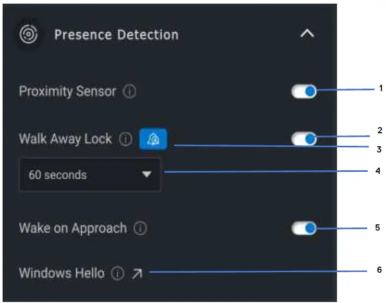Viewport: 386px width, 303px height.
Task: Click callout number 1 at right
Action: [x=381, y=89]
